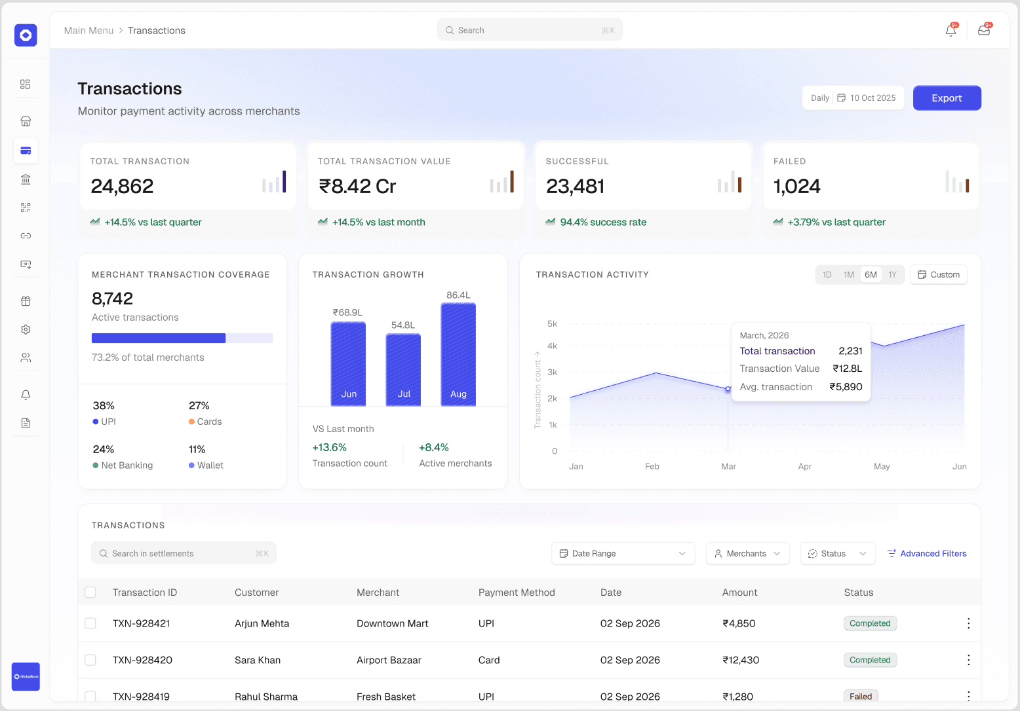Click the Completed status for TXN-928421
The width and height of the screenshot is (1020, 711).
(870, 623)
